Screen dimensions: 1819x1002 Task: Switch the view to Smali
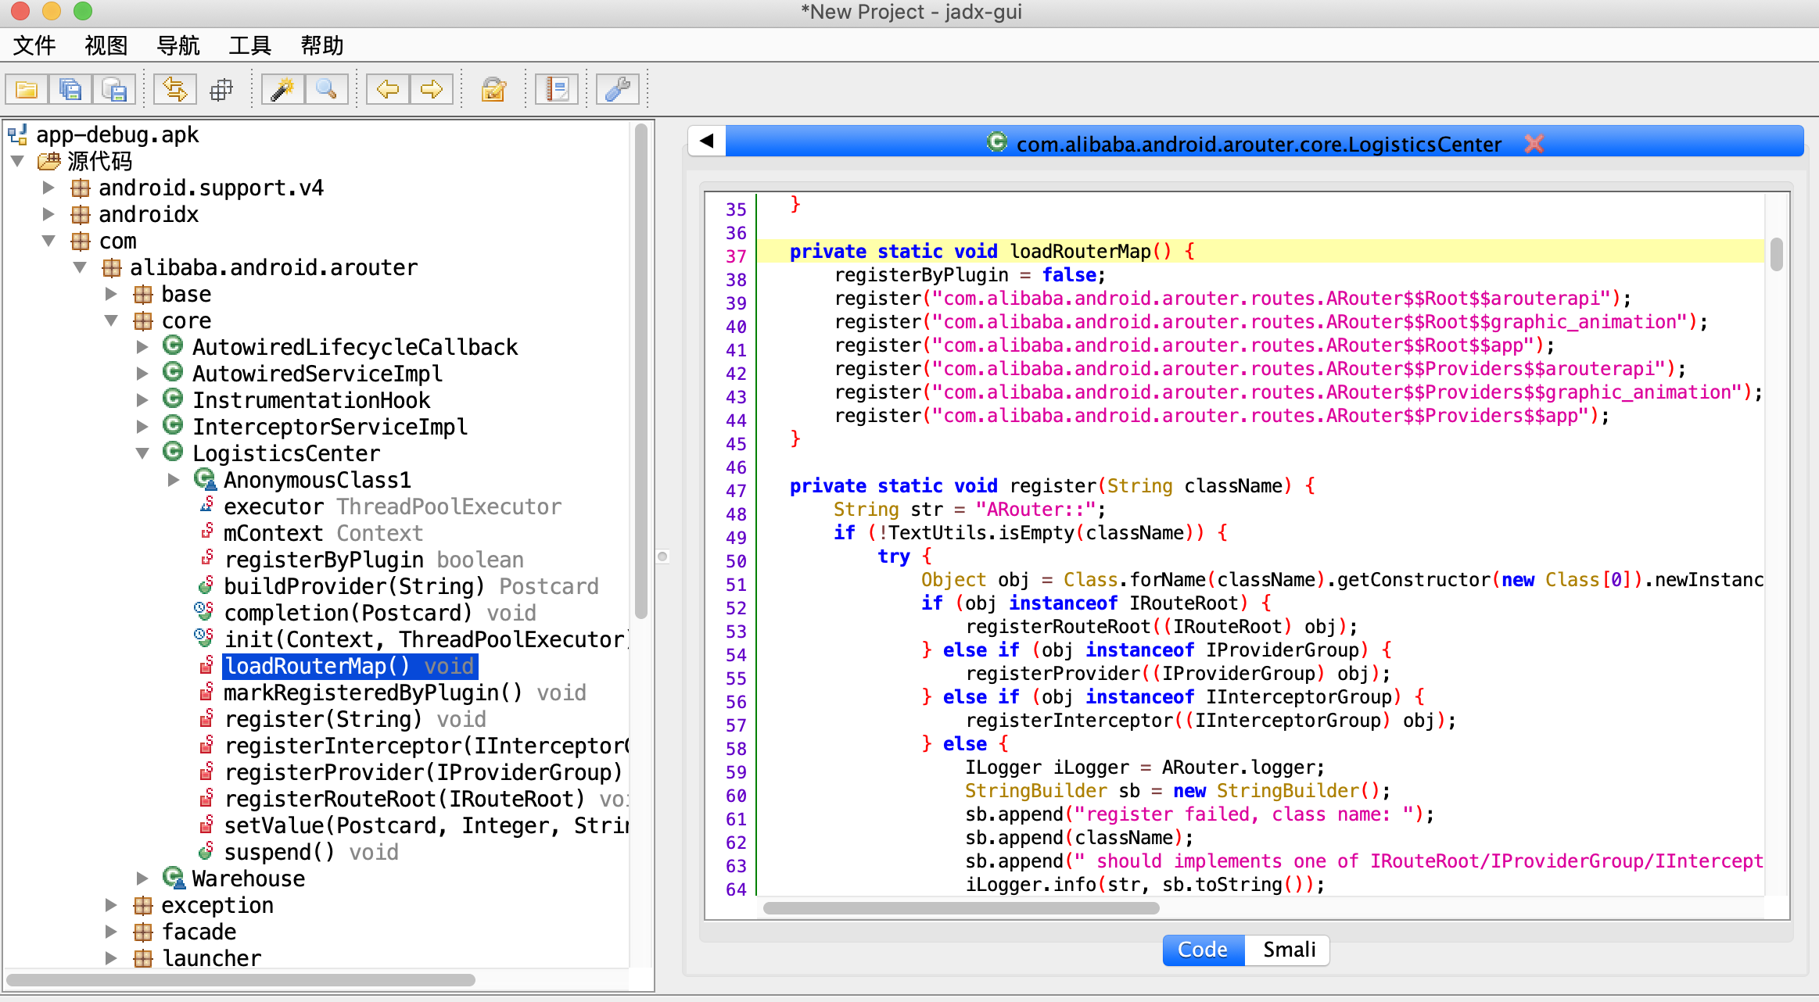tap(1289, 950)
